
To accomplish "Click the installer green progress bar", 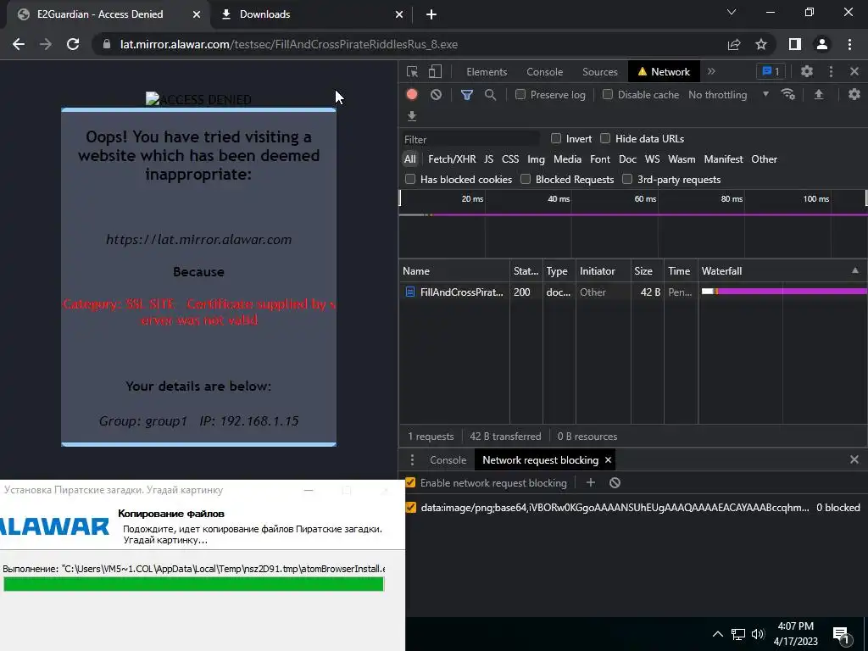I will 194,584.
